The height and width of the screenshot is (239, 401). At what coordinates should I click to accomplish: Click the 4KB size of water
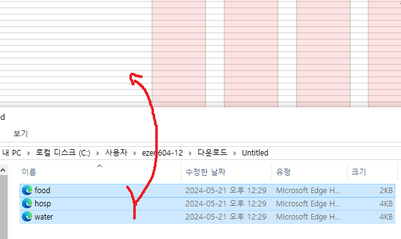386,217
